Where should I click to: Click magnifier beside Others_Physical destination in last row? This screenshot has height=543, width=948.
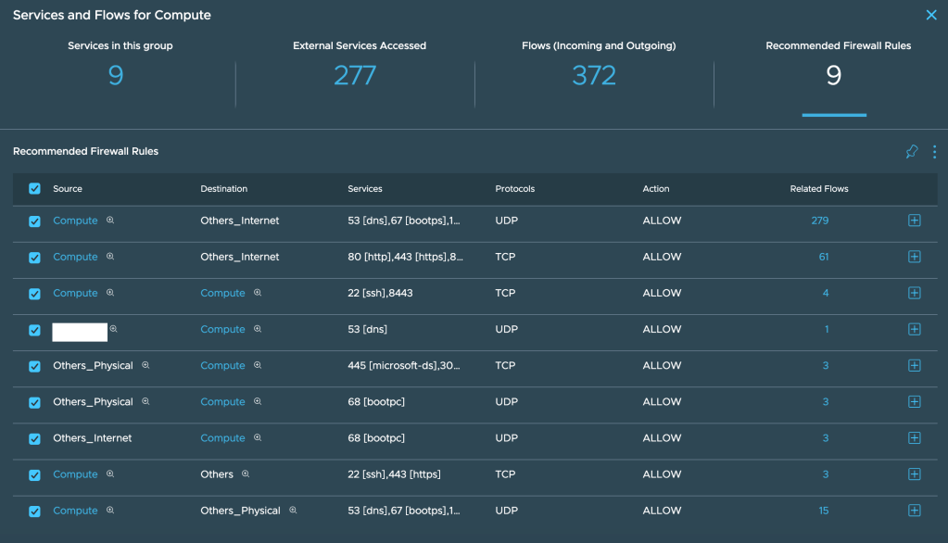pos(293,511)
